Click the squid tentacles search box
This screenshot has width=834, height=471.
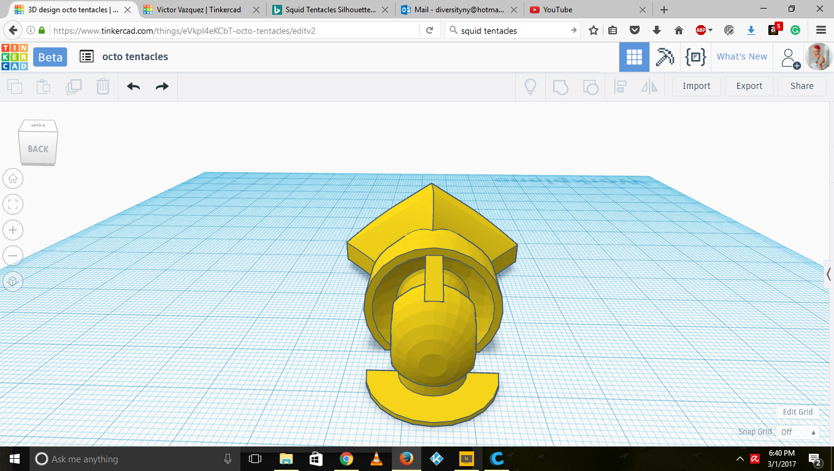click(x=513, y=31)
